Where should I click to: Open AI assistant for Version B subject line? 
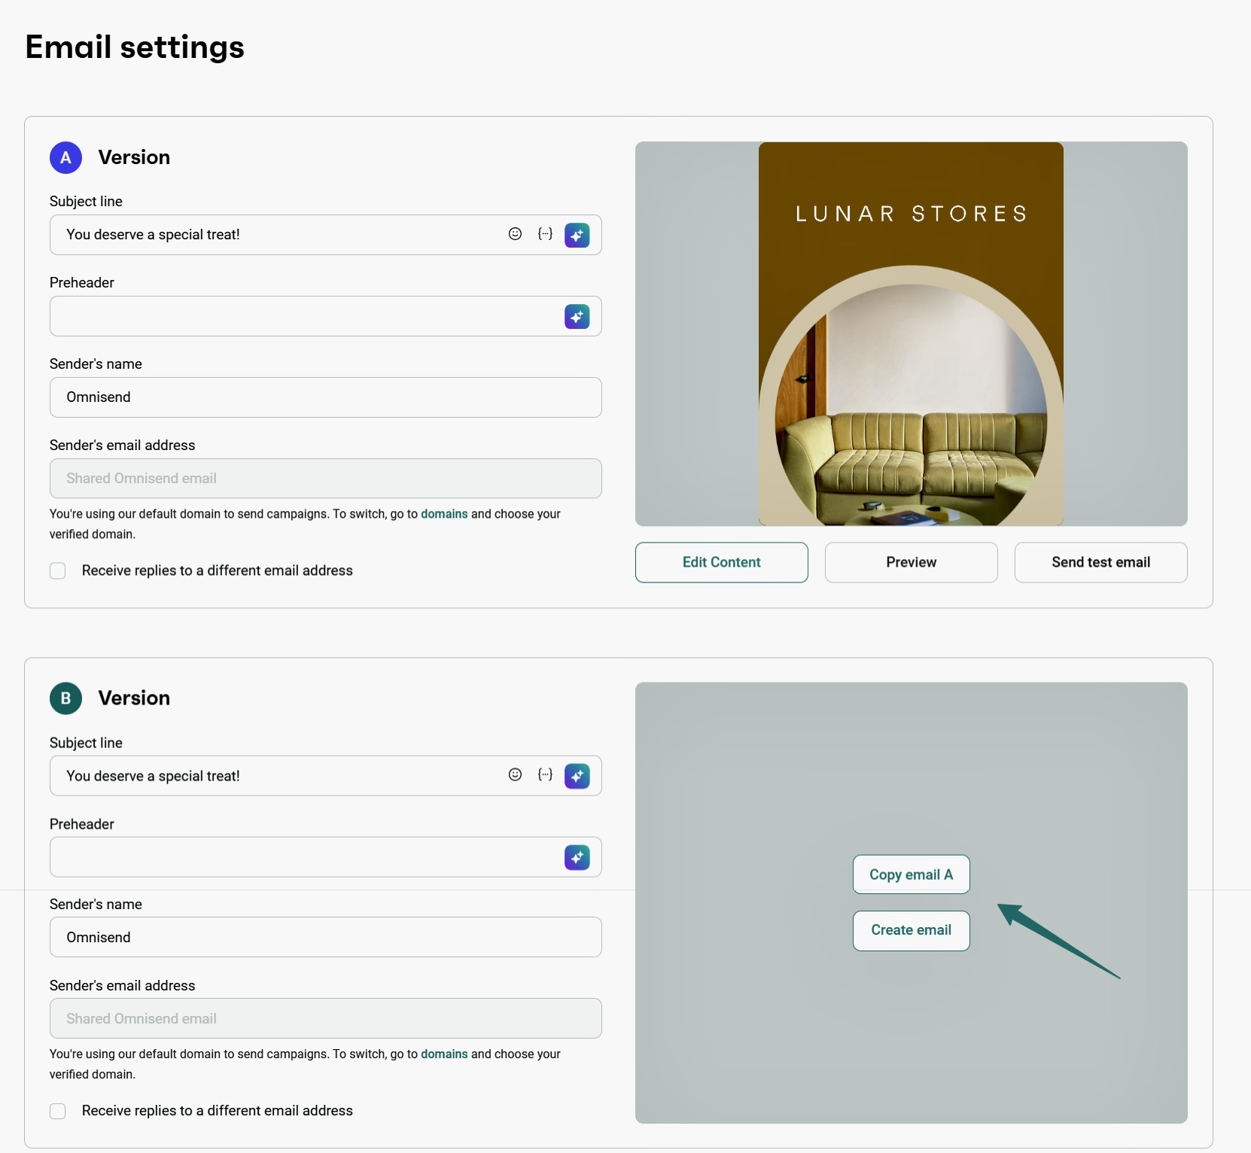coord(577,776)
